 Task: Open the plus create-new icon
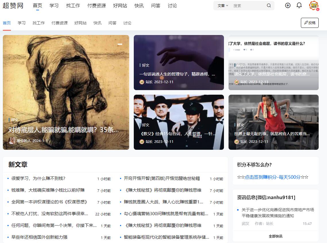click(288, 5)
